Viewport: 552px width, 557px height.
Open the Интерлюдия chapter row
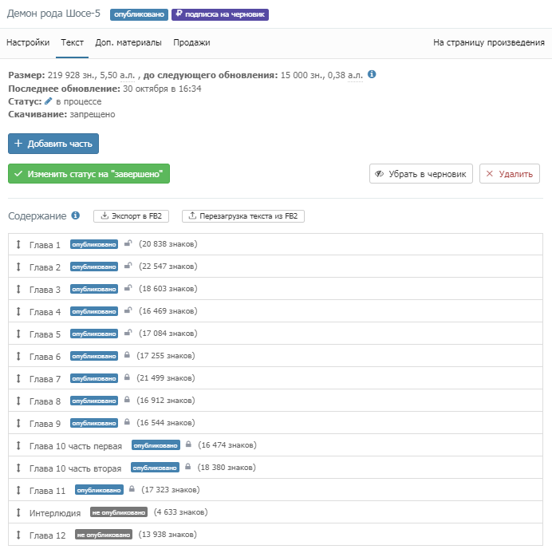(55, 513)
